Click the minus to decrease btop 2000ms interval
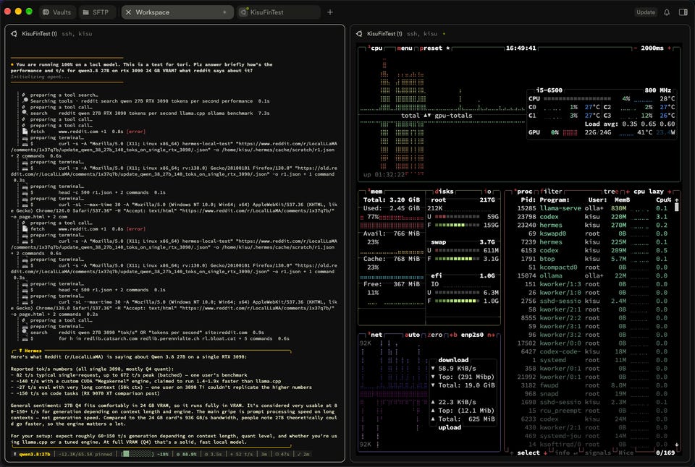 coord(635,48)
